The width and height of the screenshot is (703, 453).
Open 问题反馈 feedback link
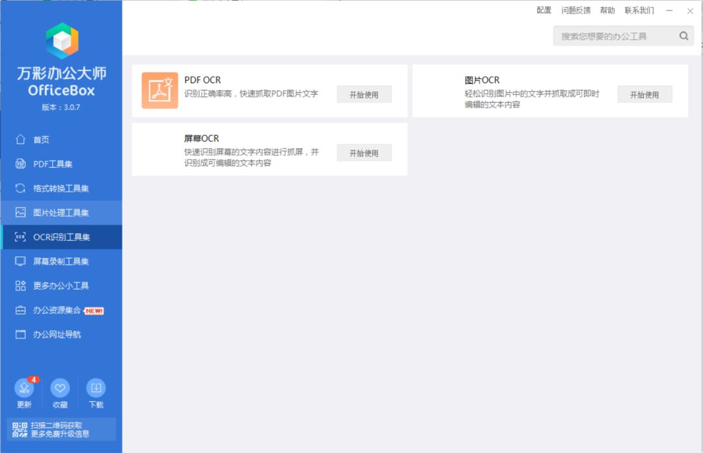pos(576,10)
